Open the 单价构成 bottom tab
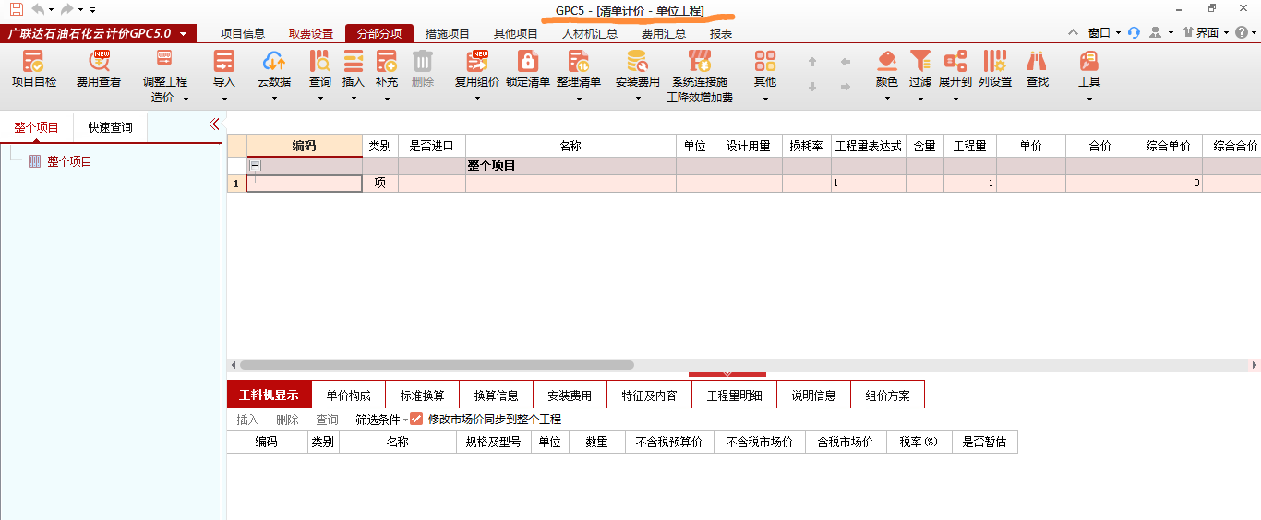This screenshot has height=520, width=1261. click(348, 396)
